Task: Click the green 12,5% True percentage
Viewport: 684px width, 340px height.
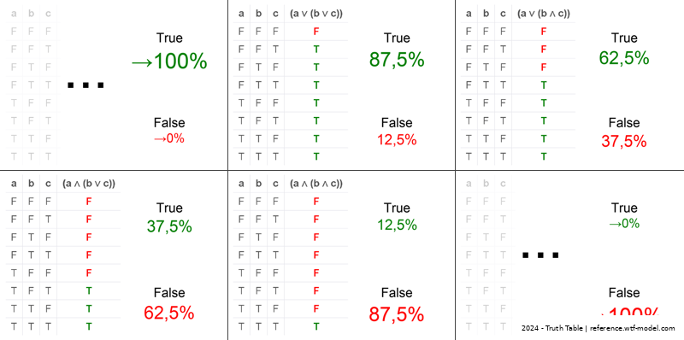Action: [397, 225]
